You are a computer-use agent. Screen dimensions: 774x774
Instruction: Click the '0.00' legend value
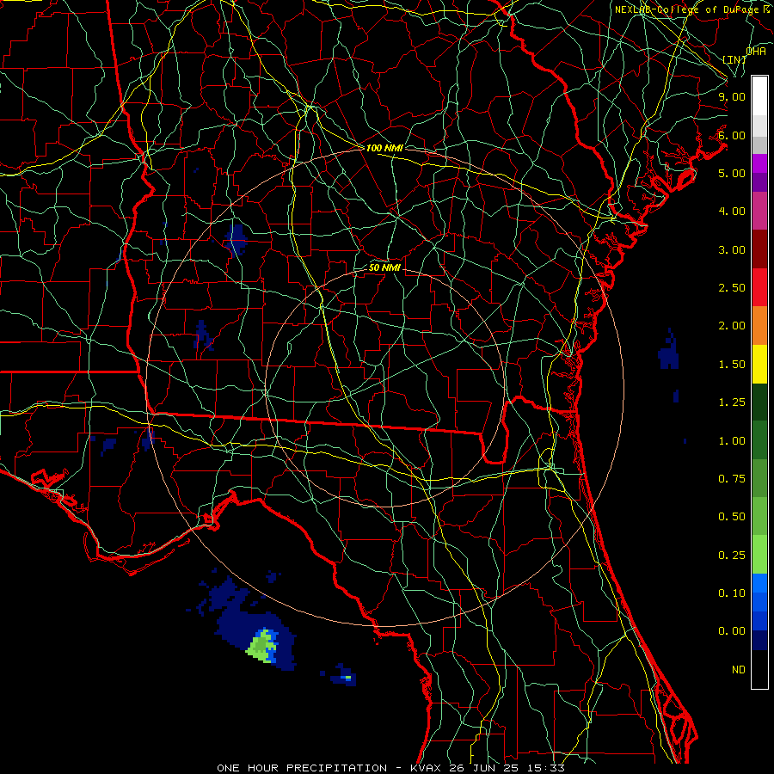pyautogui.click(x=732, y=631)
